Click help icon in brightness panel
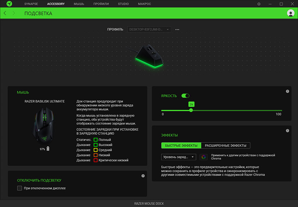Image resolution: width=298 pixels, height=207 pixels. [x=287, y=91]
